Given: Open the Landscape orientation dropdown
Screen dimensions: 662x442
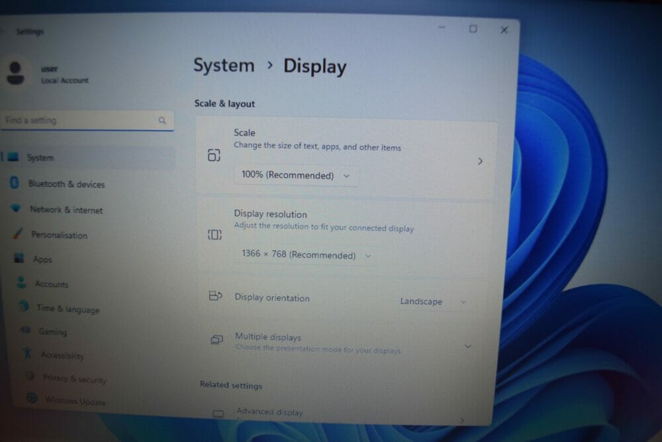Looking at the screenshot, I should [434, 302].
